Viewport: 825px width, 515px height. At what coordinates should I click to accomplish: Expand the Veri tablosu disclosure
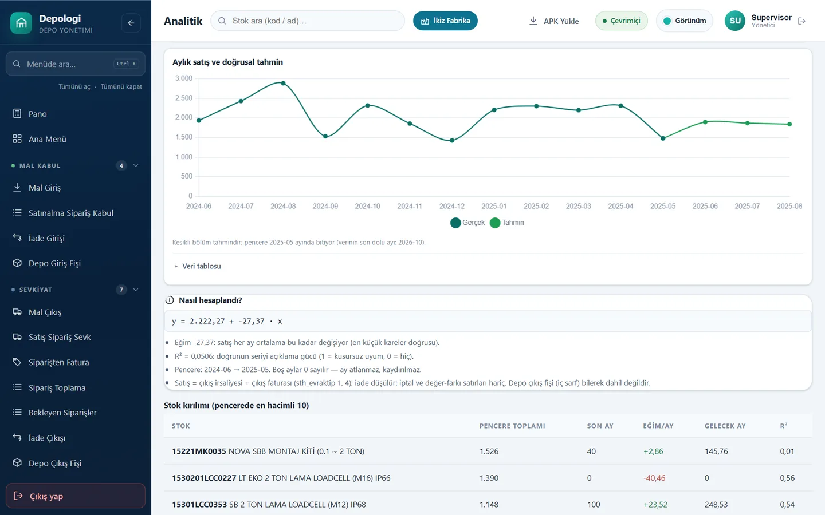(x=198, y=266)
